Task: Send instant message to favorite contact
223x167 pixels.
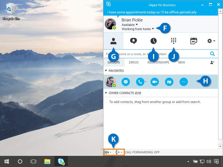Action: click(126, 82)
